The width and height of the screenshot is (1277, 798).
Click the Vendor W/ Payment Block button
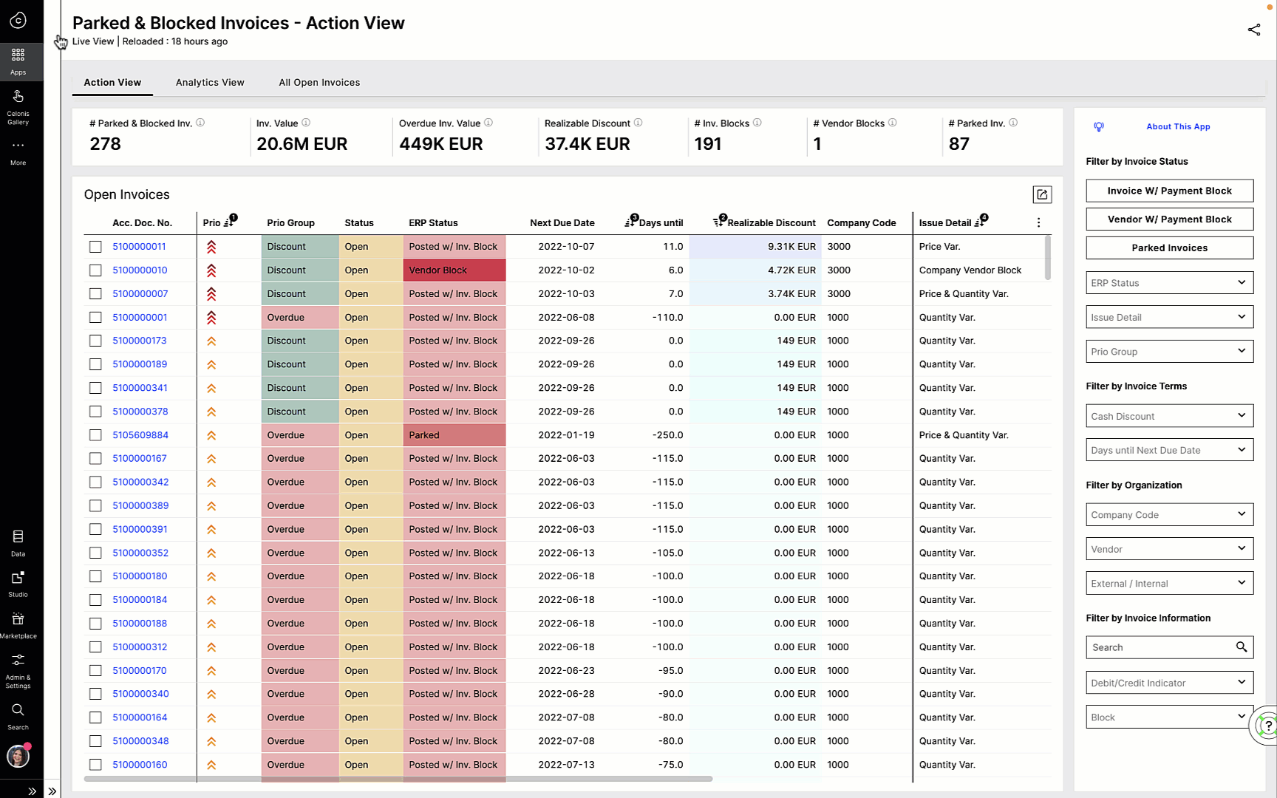(1169, 219)
